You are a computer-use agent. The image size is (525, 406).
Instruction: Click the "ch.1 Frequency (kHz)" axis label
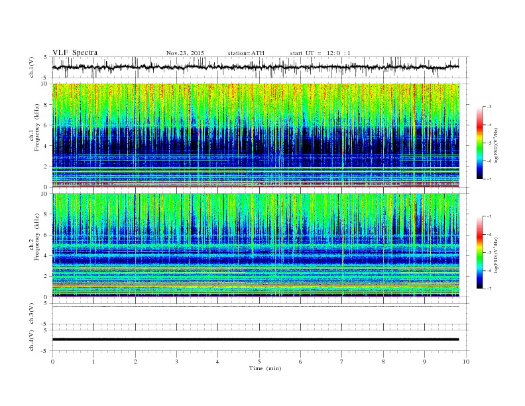click(35, 127)
